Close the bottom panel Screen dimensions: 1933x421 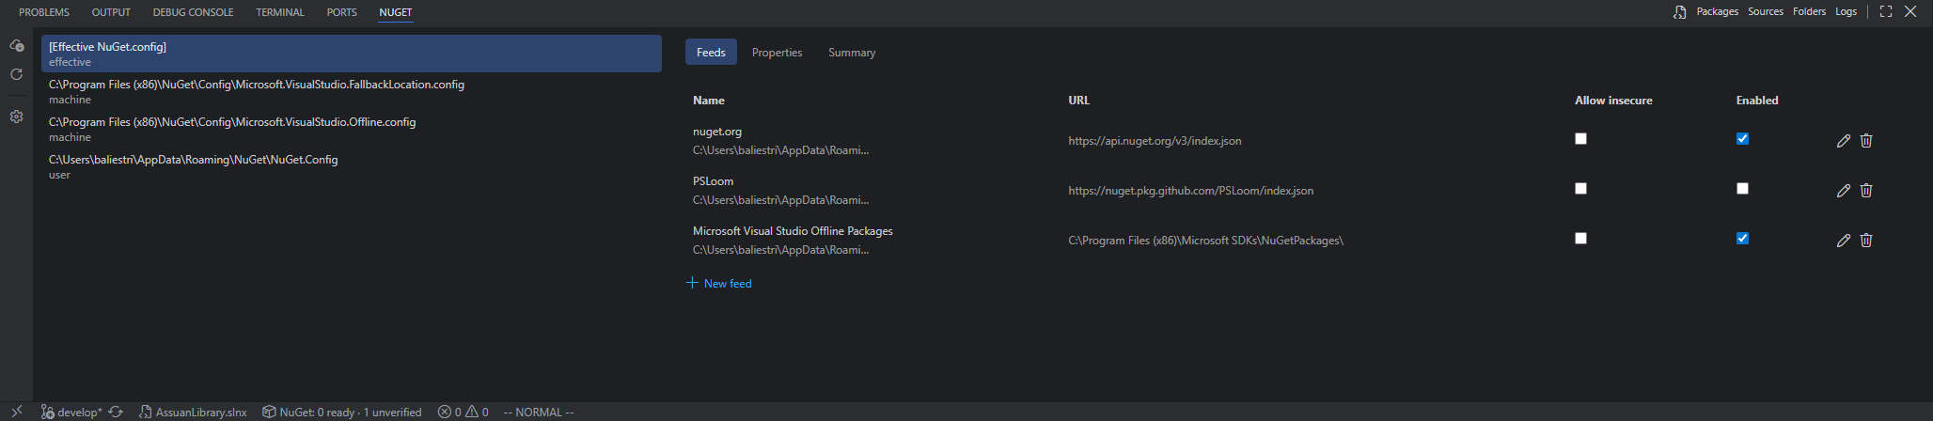pos(1910,12)
